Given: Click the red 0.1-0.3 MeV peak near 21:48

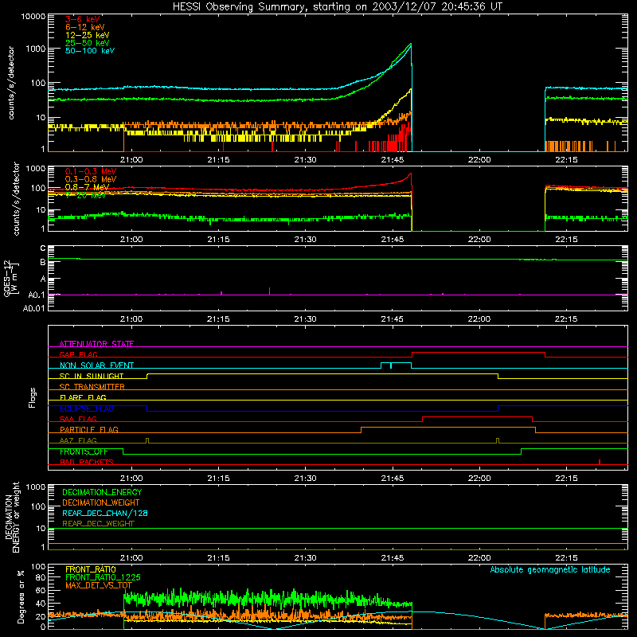Looking at the screenshot, I should [411, 174].
